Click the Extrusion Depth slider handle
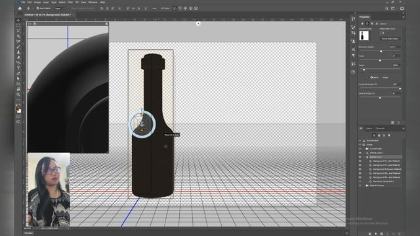 coord(381,51)
